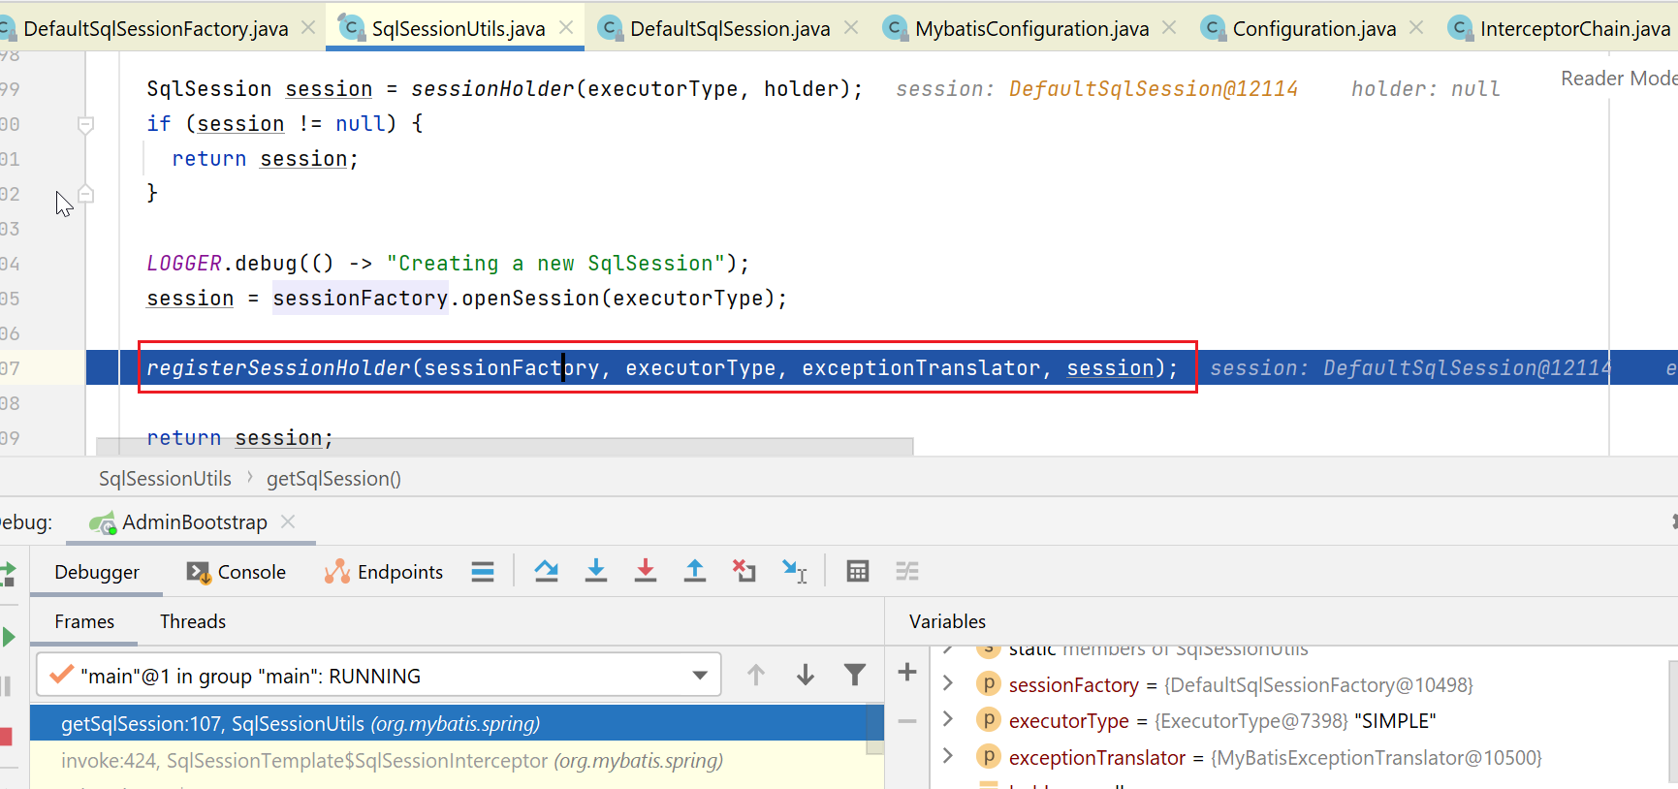Expand the sessionFactory variable node
This screenshot has width=1678, height=789.
coord(948,684)
